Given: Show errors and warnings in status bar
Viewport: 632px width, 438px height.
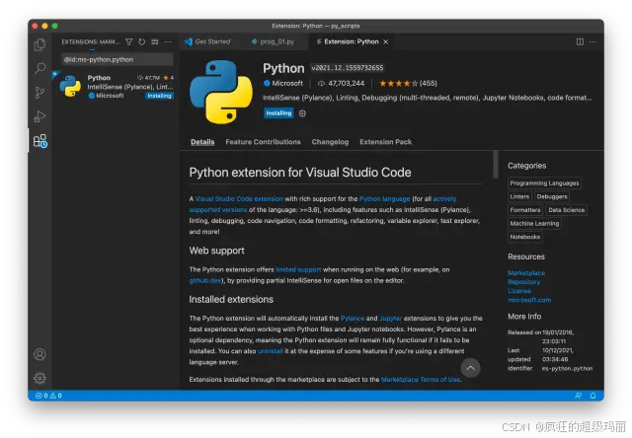Looking at the screenshot, I should pyautogui.click(x=48, y=396).
